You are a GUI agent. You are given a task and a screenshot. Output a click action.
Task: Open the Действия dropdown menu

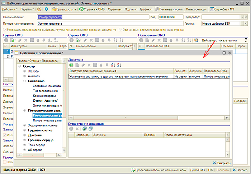click(9, 9)
